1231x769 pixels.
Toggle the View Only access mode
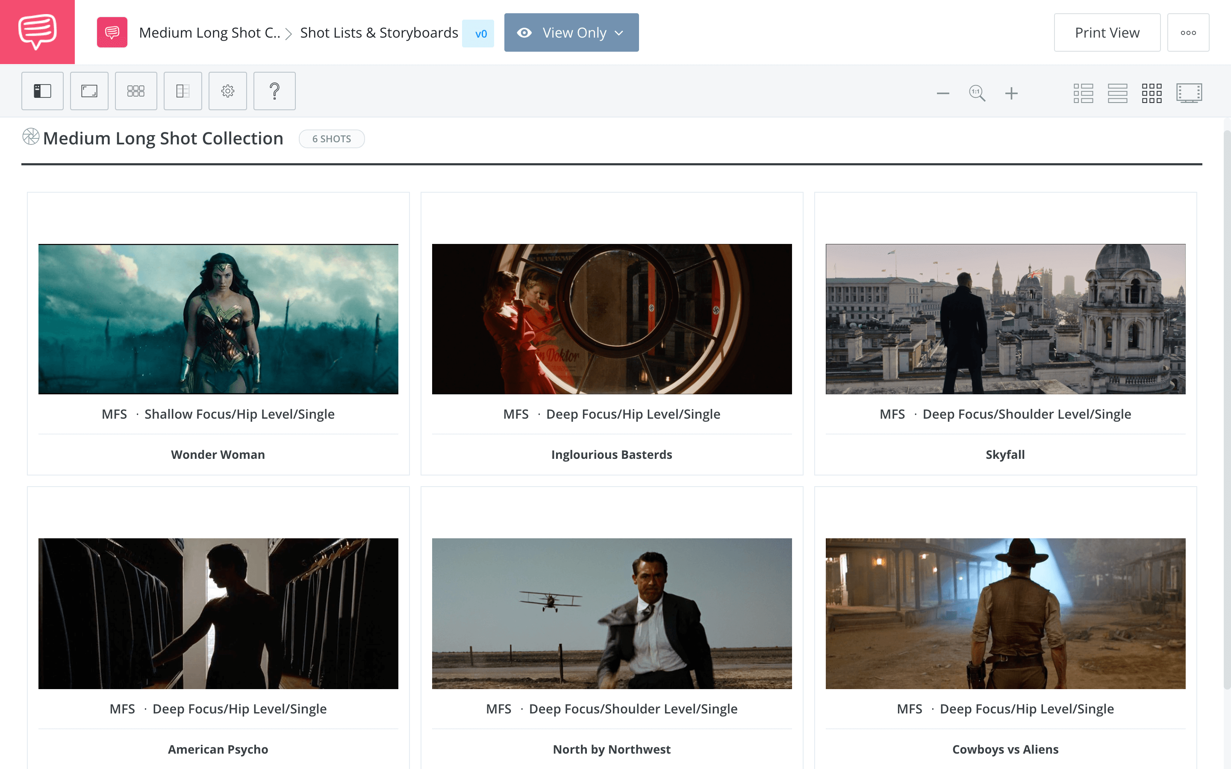[x=571, y=32]
